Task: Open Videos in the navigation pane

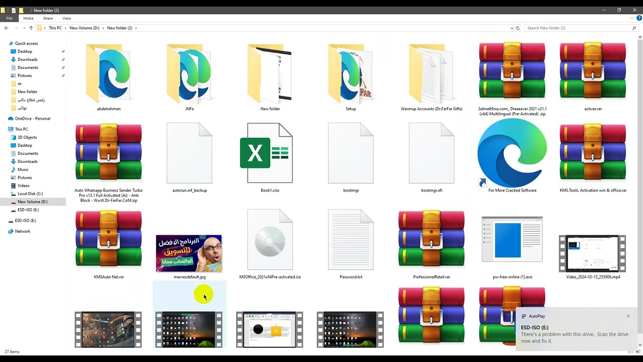Action: [x=24, y=186]
